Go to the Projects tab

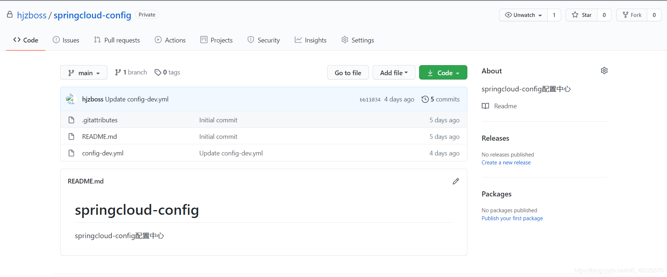coord(217,40)
